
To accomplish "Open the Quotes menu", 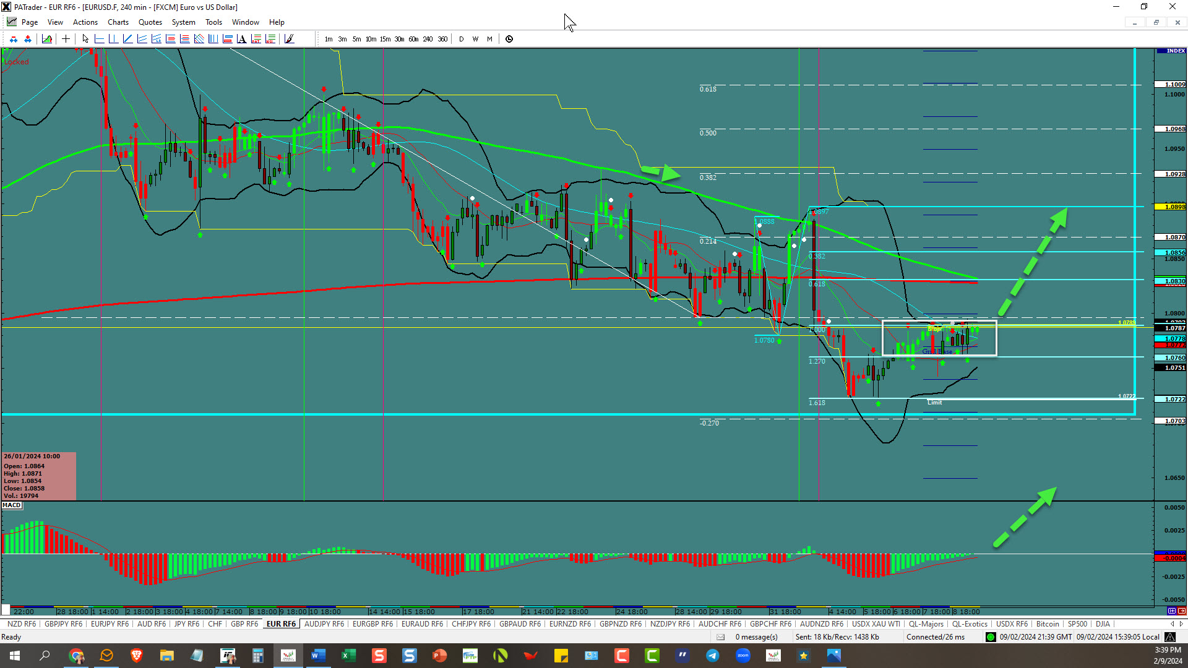I will click(150, 22).
